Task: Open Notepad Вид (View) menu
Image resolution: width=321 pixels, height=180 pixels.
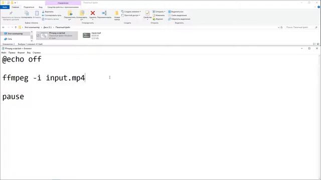Action: click(x=29, y=52)
